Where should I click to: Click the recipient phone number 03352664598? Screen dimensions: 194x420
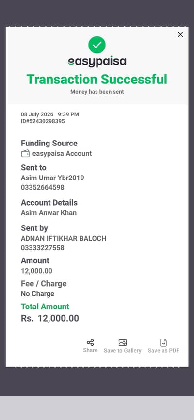coord(43,187)
